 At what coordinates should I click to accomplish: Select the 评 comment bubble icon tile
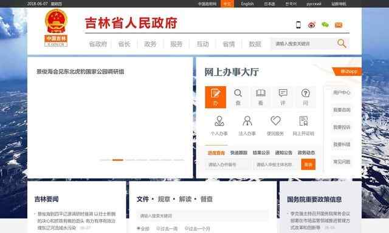(x=283, y=97)
